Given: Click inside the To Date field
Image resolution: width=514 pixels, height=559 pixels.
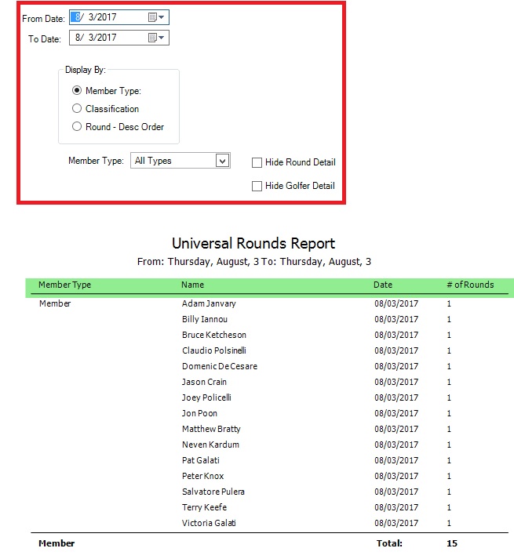Looking at the screenshot, I should click(105, 37).
